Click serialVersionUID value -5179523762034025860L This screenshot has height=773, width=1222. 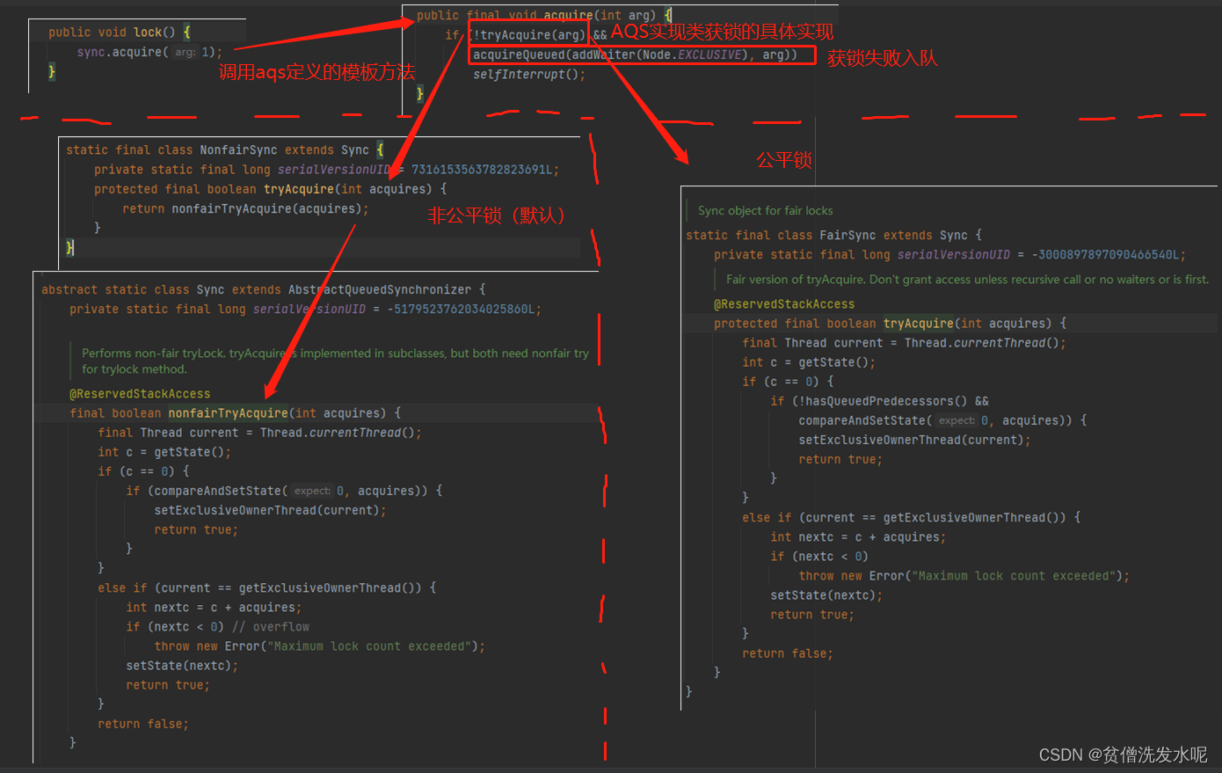click(x=463, y=309)
